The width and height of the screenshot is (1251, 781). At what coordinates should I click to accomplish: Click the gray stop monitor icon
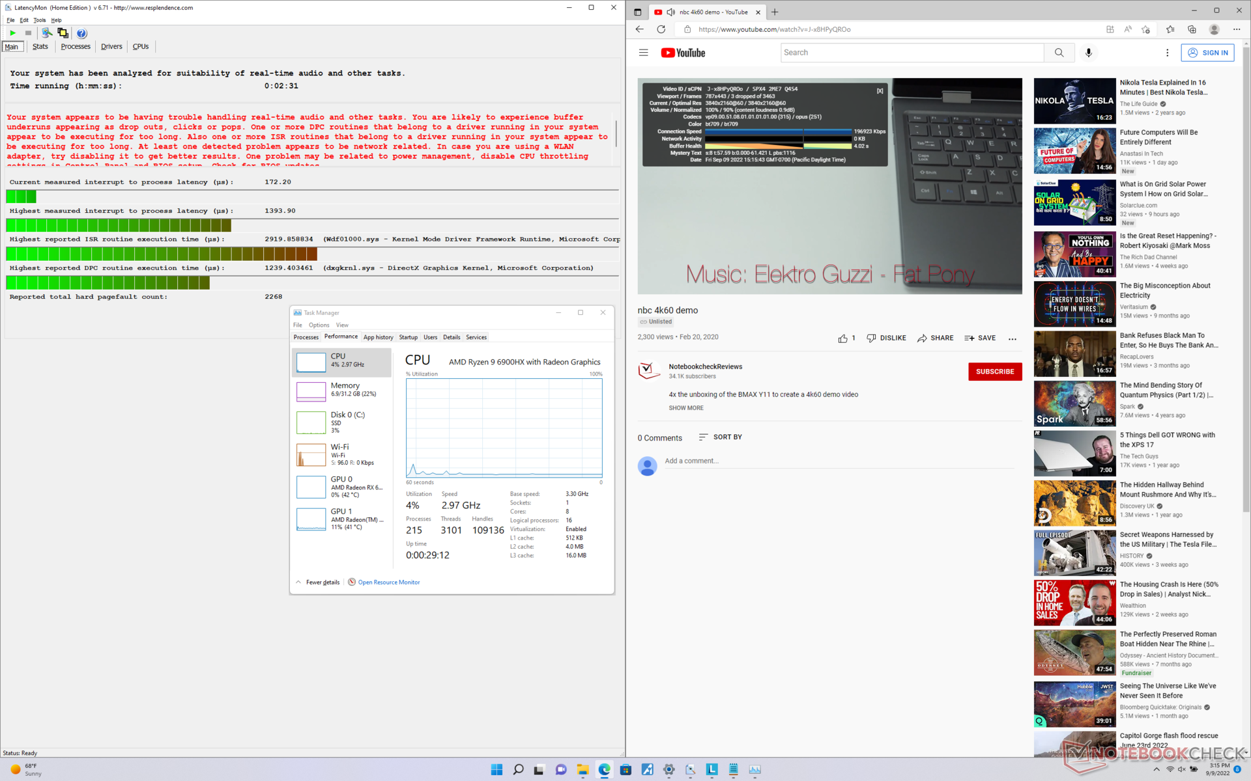28,33
